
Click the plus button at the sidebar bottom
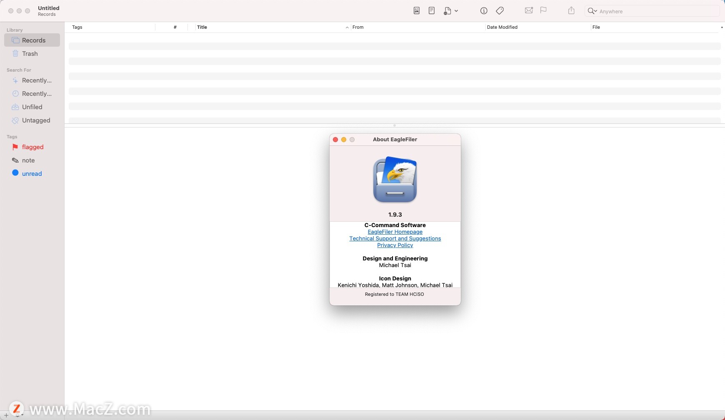click(x=6, y=415)
